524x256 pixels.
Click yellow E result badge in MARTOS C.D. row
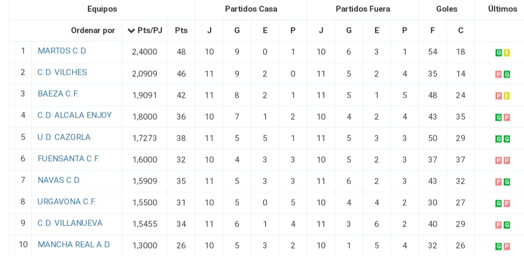point(507,53)
